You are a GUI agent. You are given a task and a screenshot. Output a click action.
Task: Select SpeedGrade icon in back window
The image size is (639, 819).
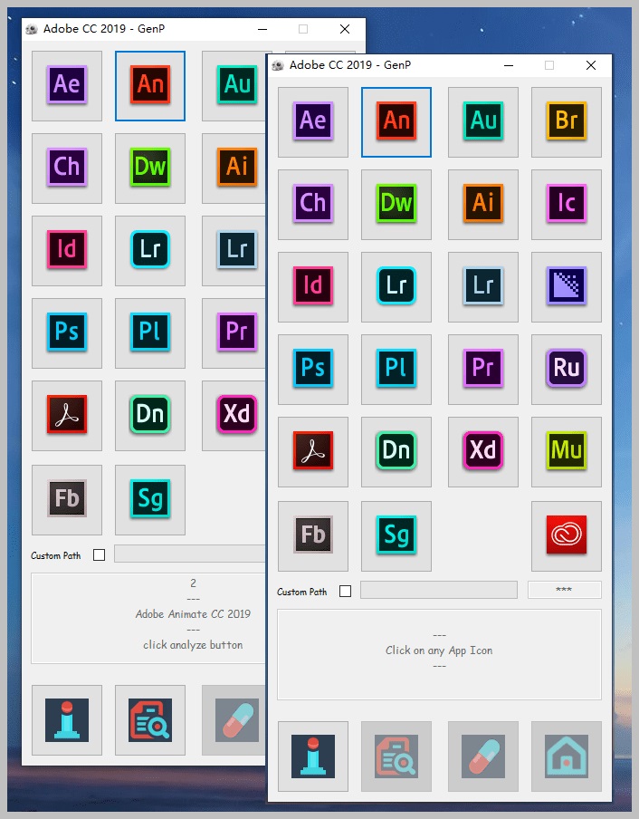click(x=150, y=500)
